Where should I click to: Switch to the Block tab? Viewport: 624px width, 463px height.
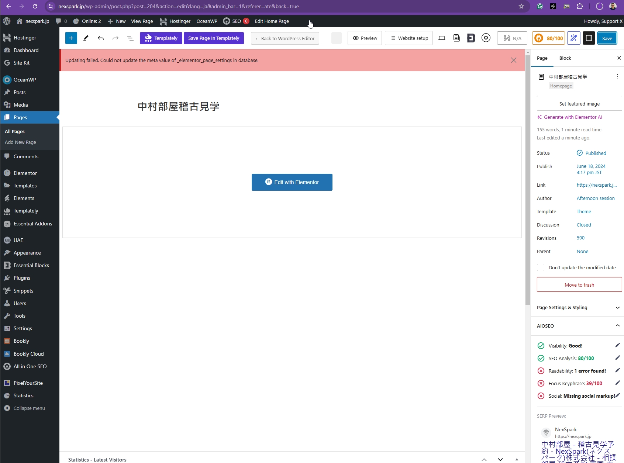(565, 58)
